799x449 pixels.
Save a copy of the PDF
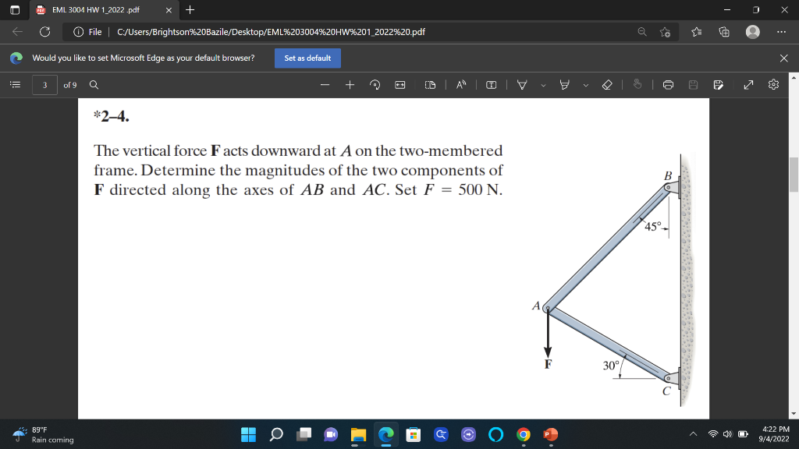pyautogui.click(x=717, y=84)
